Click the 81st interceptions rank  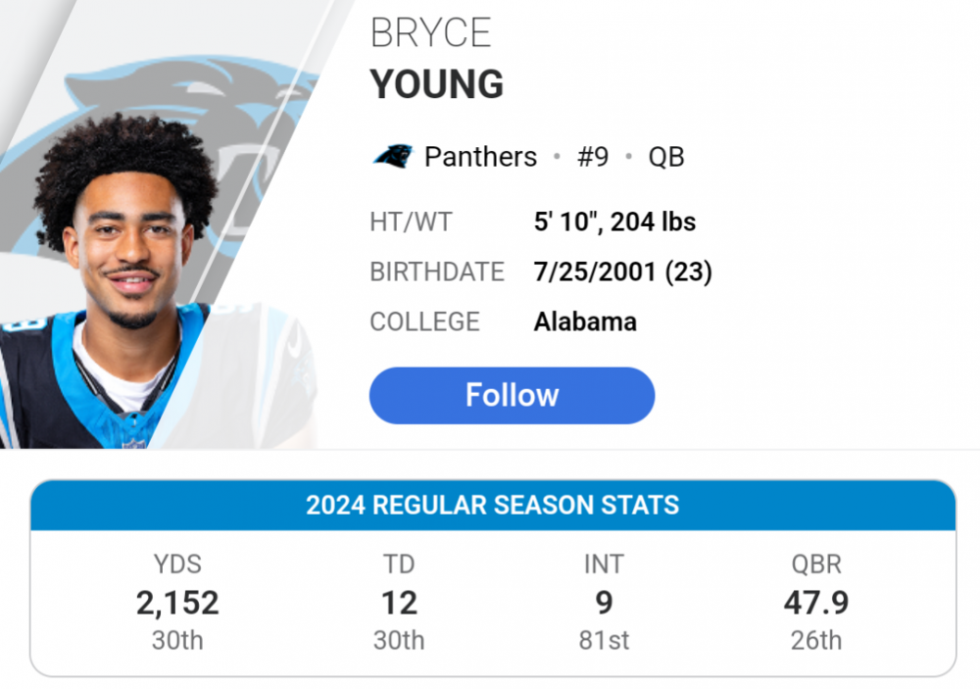coord(604,641)
